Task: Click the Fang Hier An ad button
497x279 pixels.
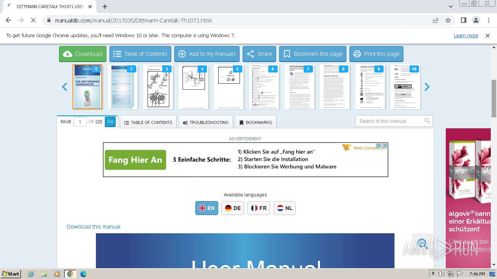Action: pos(136,160)
